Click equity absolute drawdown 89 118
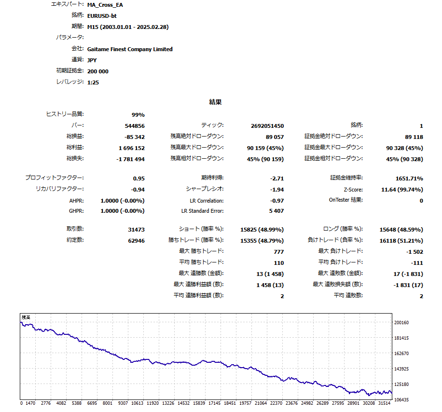 click(x=414, y=137)
